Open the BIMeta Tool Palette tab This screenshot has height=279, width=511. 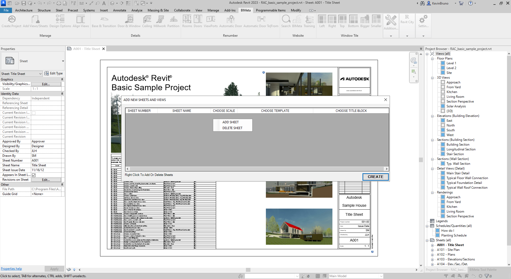(483, 270)
